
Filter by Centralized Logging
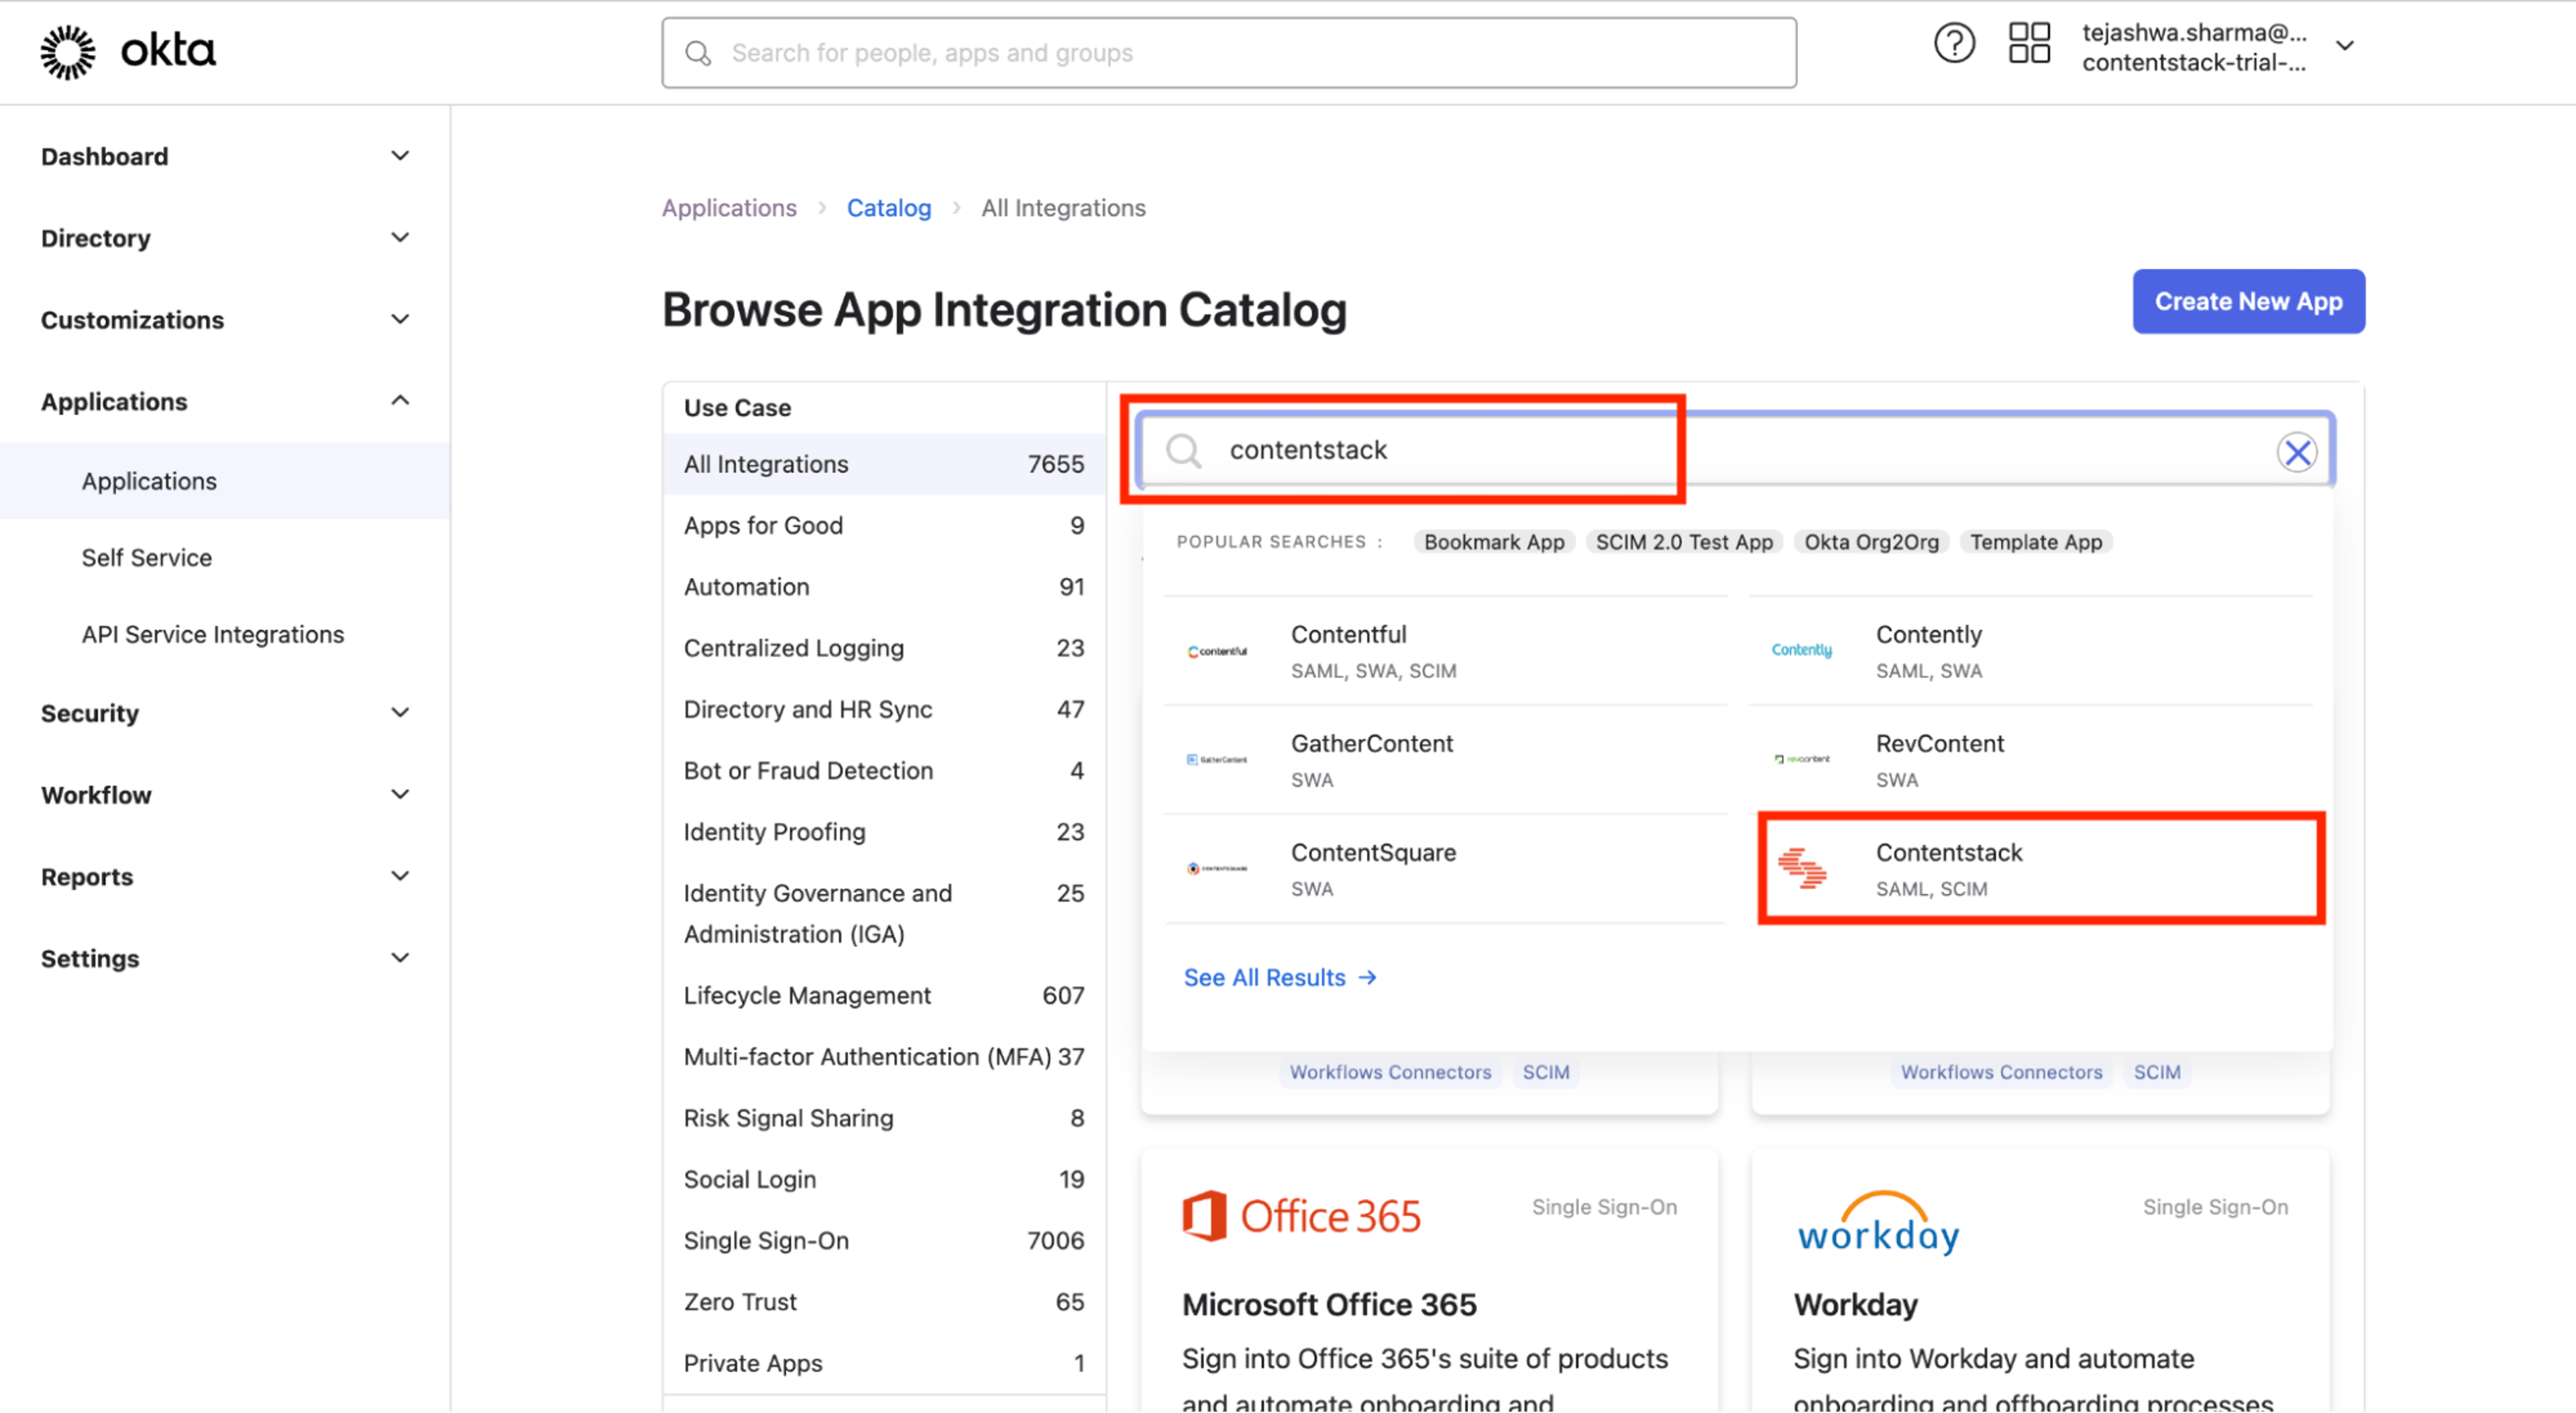883,648
